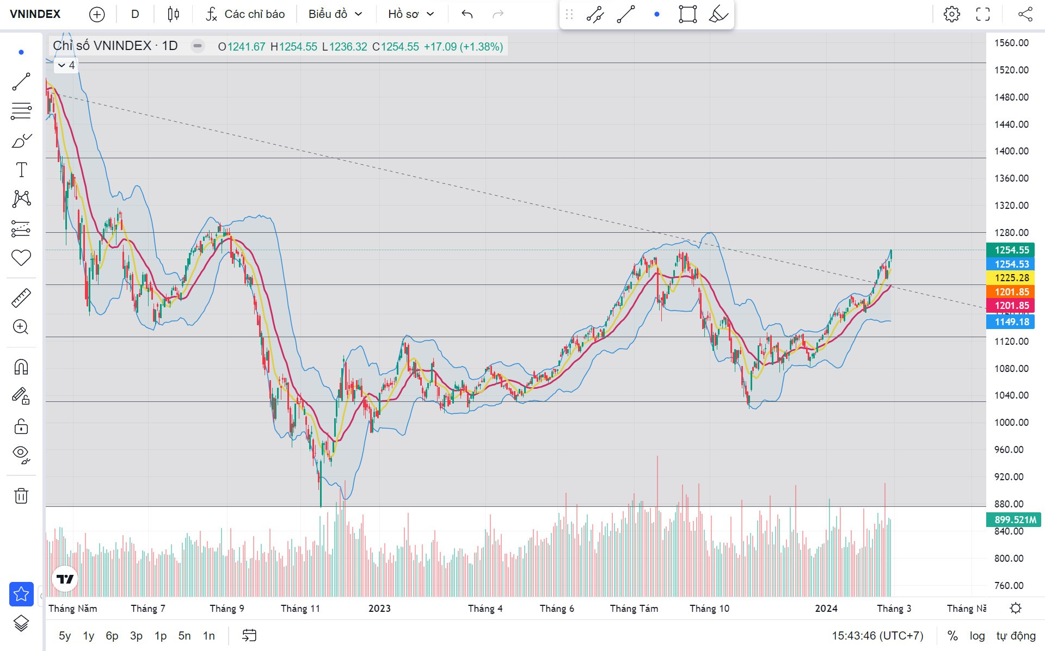Select the text annotation tool
Viewport: 1045px width, 651px height.
click(x=21, y=170)
